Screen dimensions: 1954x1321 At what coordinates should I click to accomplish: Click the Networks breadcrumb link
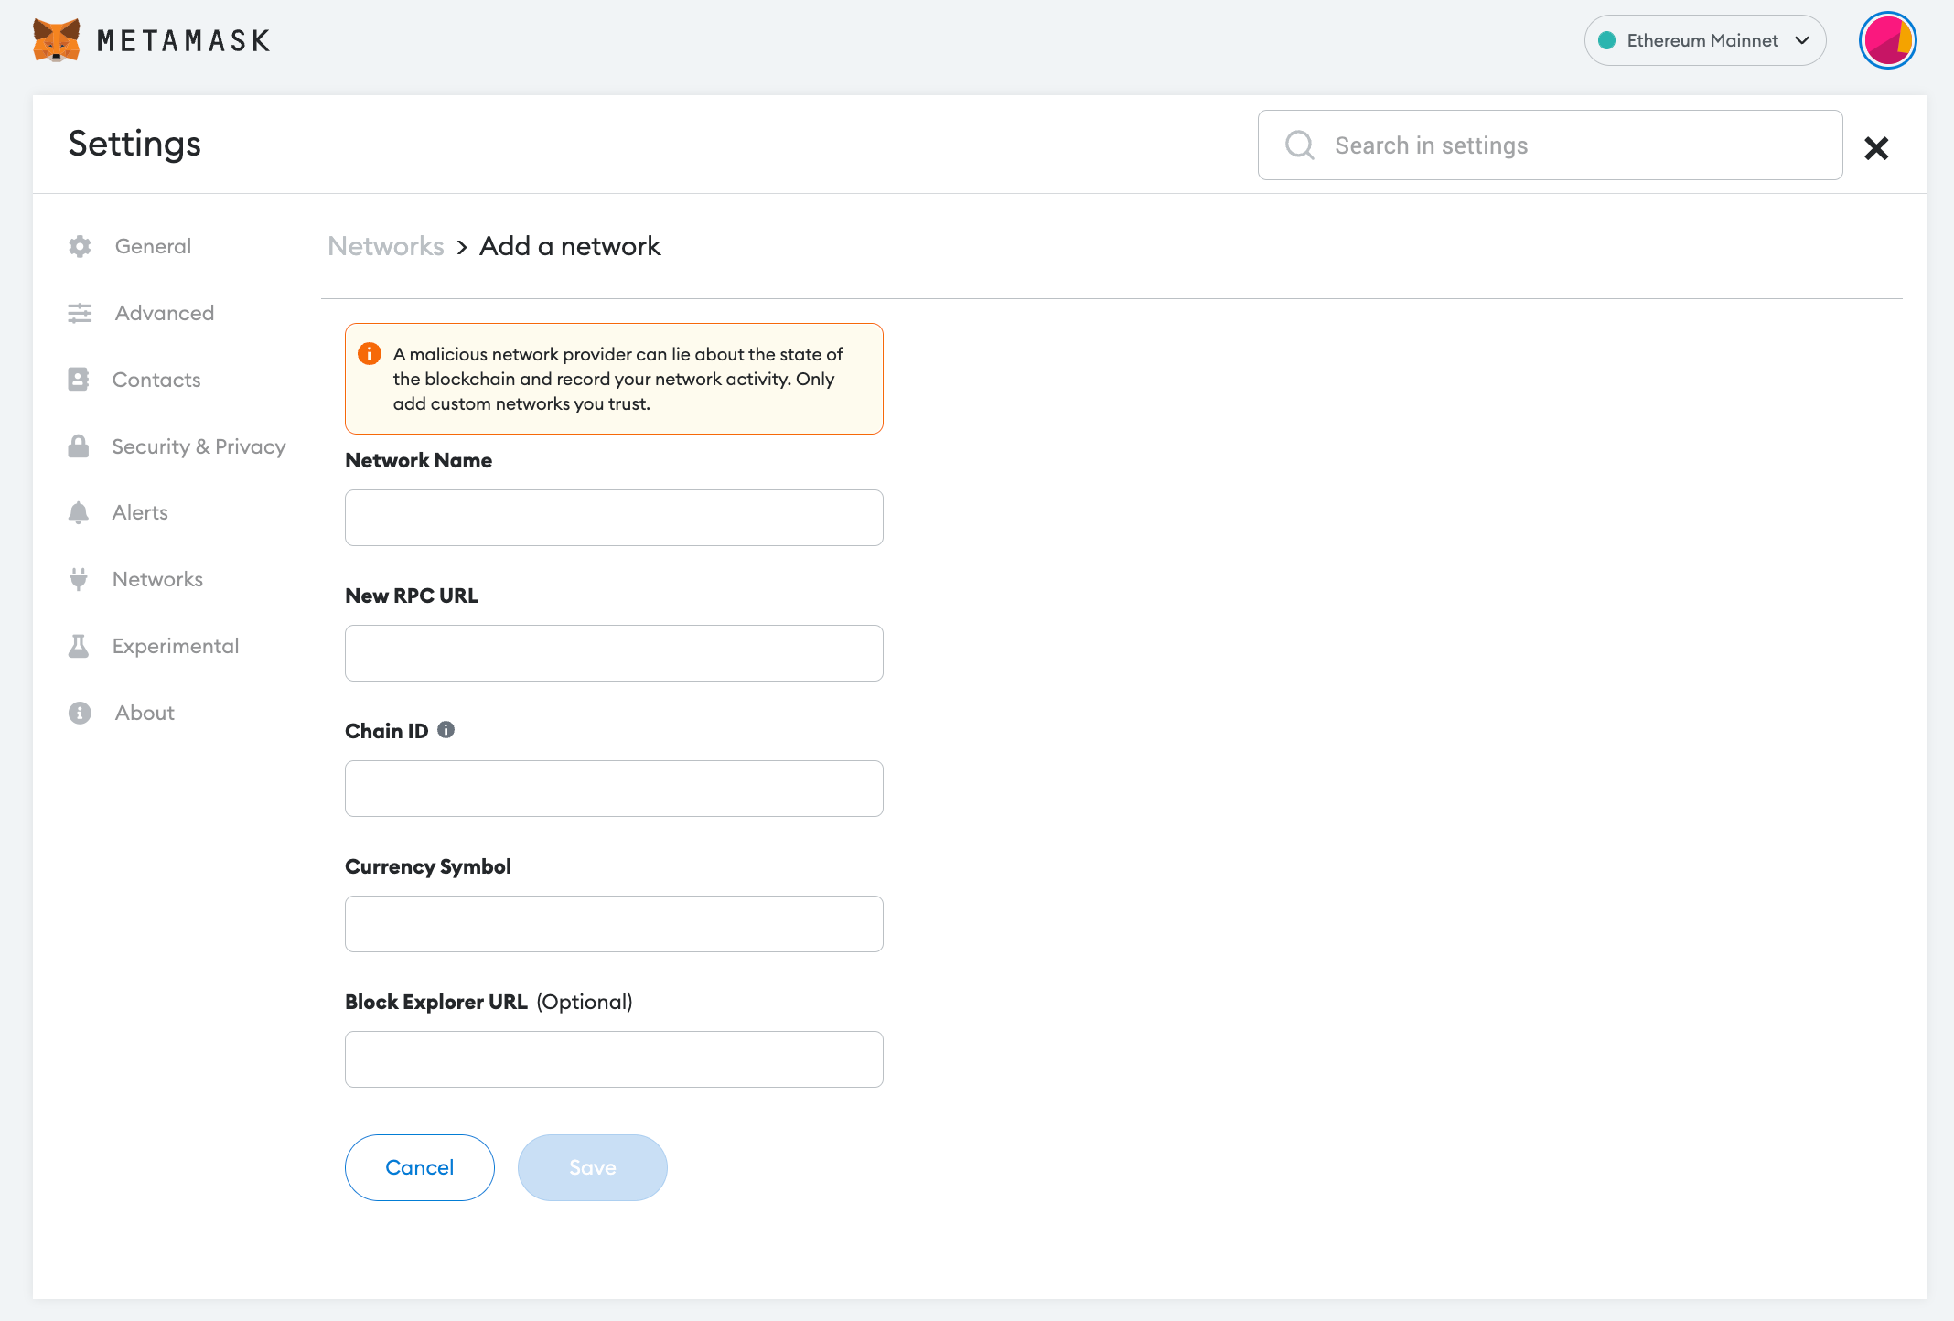tap(386, 246)
